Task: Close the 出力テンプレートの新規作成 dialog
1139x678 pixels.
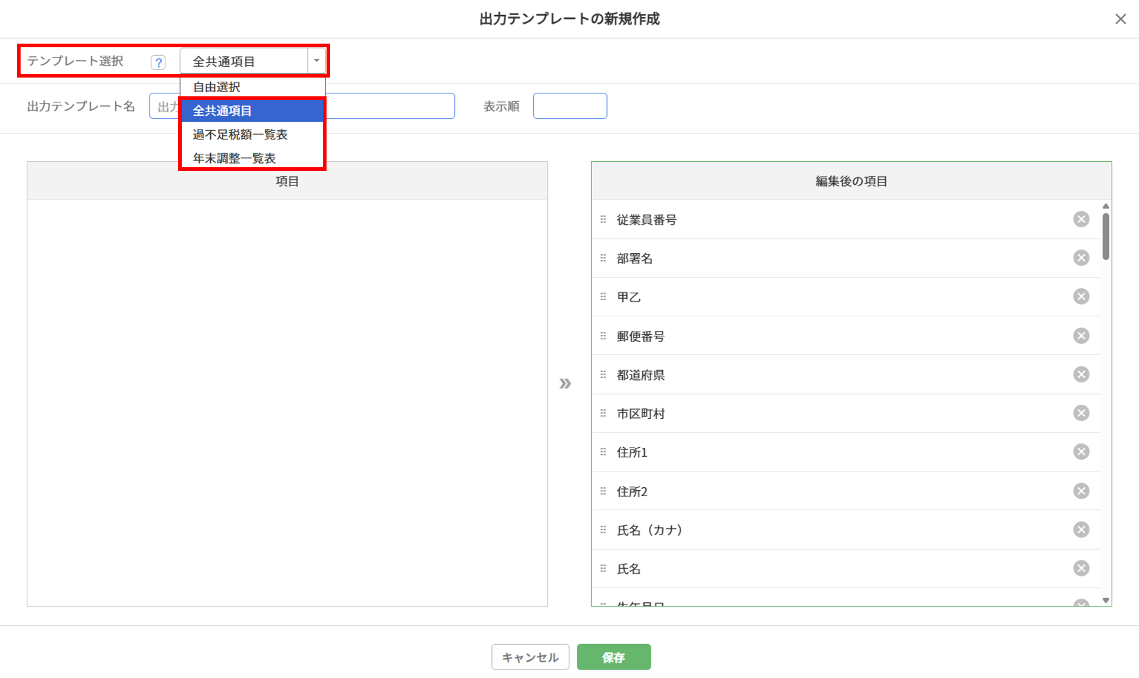Action: (1120, 19)
